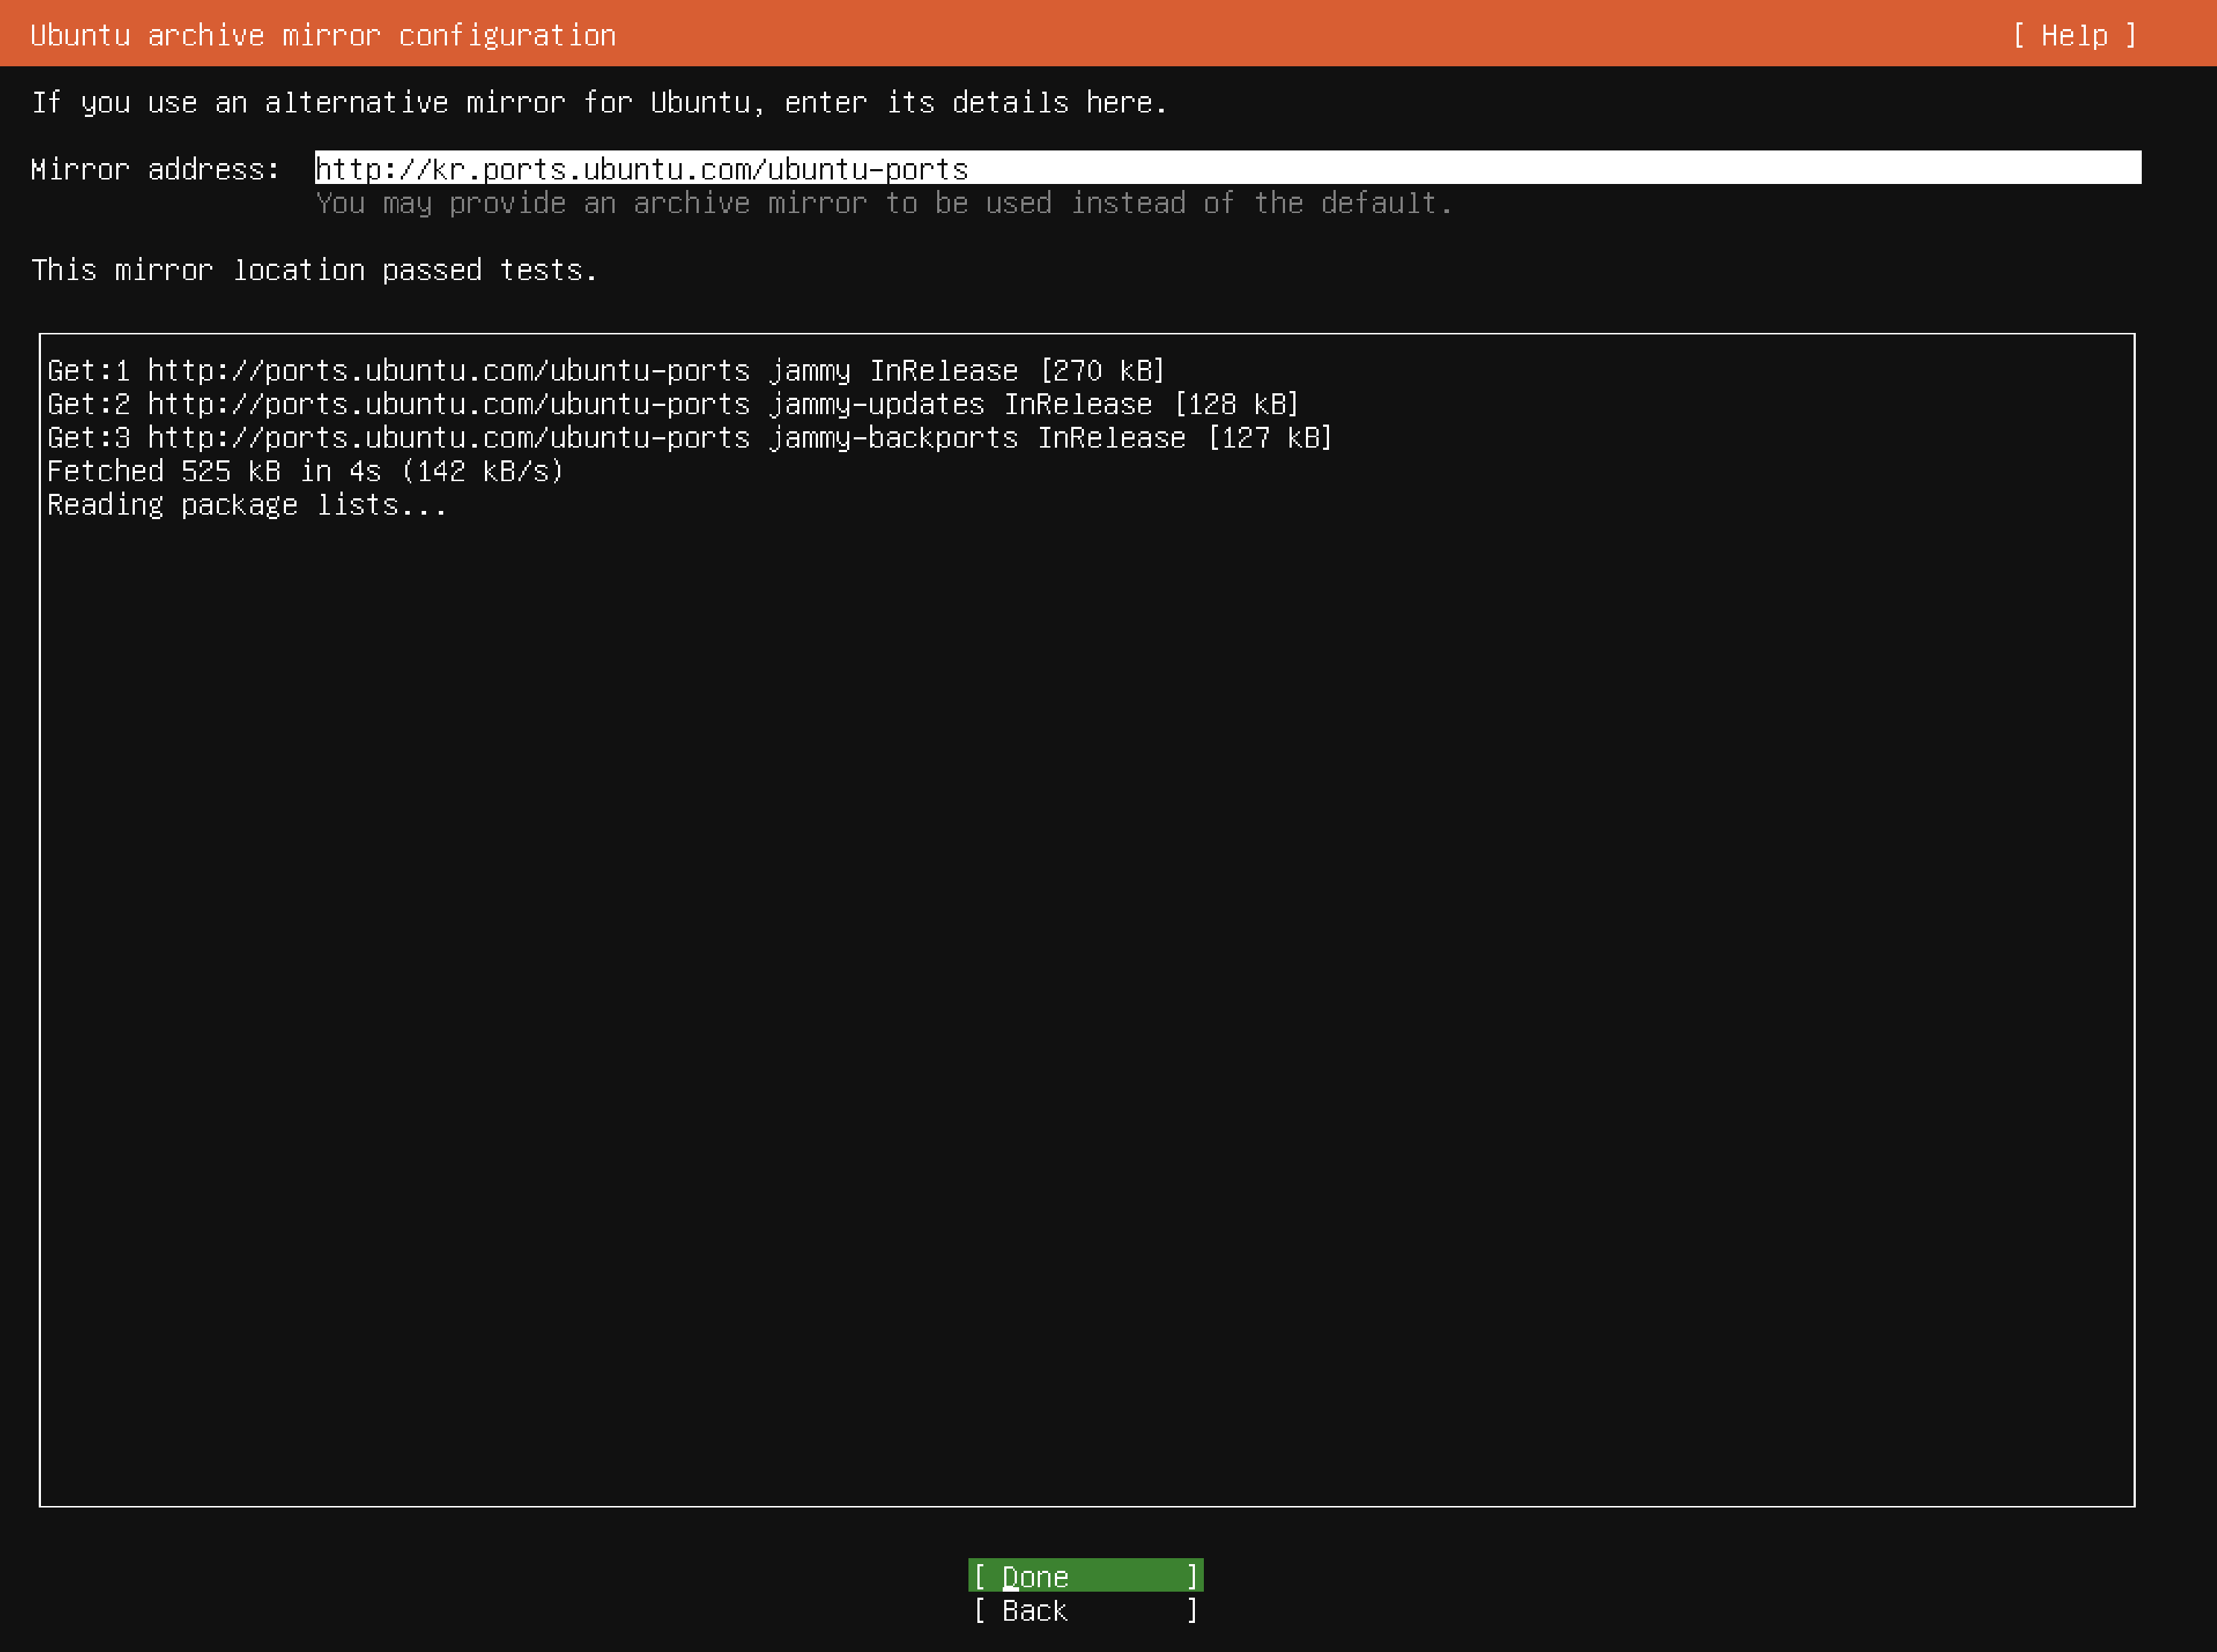
Task: Open the Help menu in header
Action: pos(2074,35)
